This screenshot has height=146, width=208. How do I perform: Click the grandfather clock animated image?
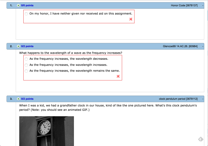click(x=46, y=131)
